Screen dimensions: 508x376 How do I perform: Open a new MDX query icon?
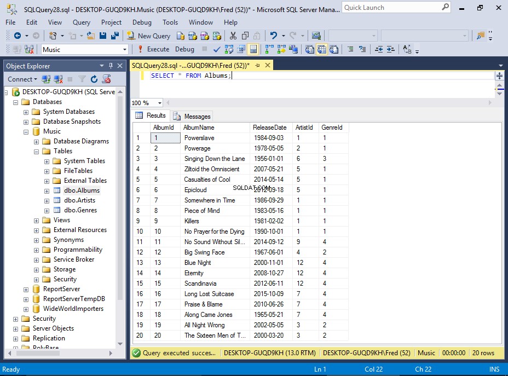click(193, 36)
